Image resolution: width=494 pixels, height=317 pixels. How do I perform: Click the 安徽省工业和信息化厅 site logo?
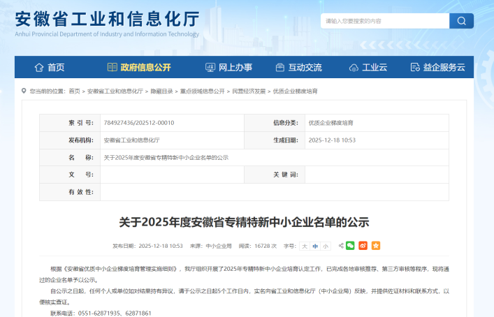[107, 21]
